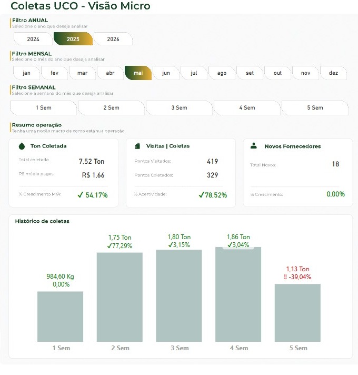Click the R$ 1,66 average price value

[93, 175]
